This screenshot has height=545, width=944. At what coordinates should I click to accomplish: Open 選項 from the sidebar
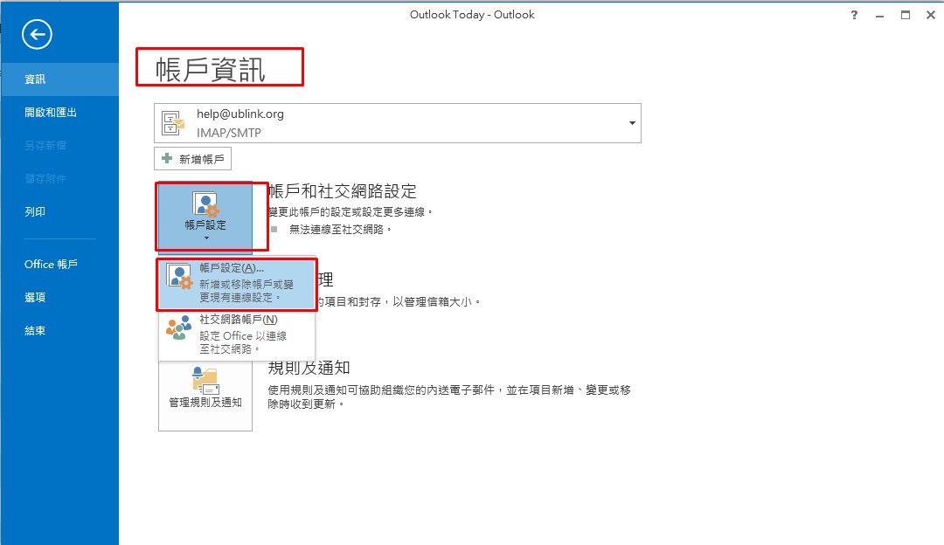coord(35,298)
